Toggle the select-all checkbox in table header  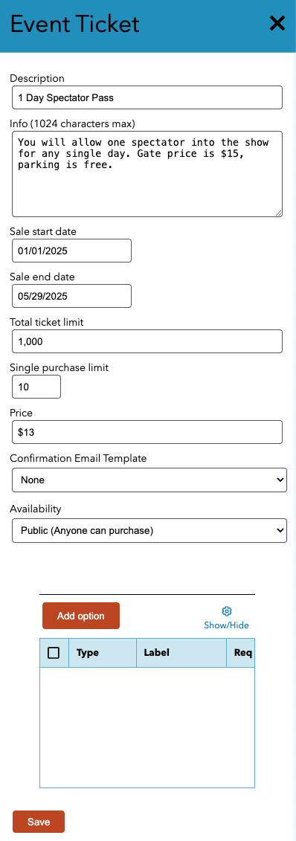click(54, 653)
